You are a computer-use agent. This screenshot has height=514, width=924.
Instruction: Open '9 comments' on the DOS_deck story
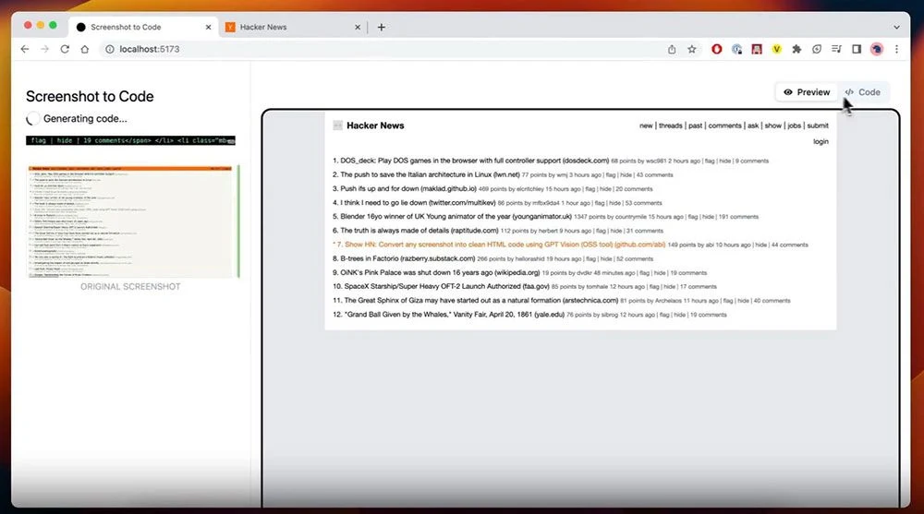click(752, 161)
